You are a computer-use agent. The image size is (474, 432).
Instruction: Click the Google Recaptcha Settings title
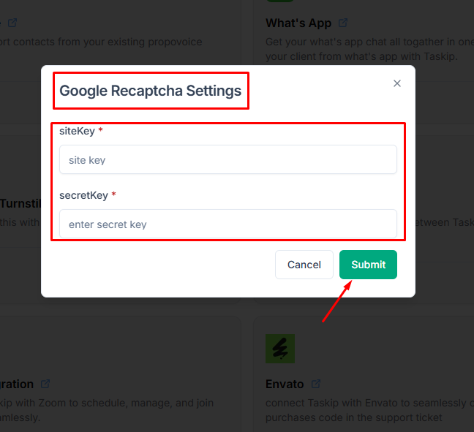click(x=150, y=91)
